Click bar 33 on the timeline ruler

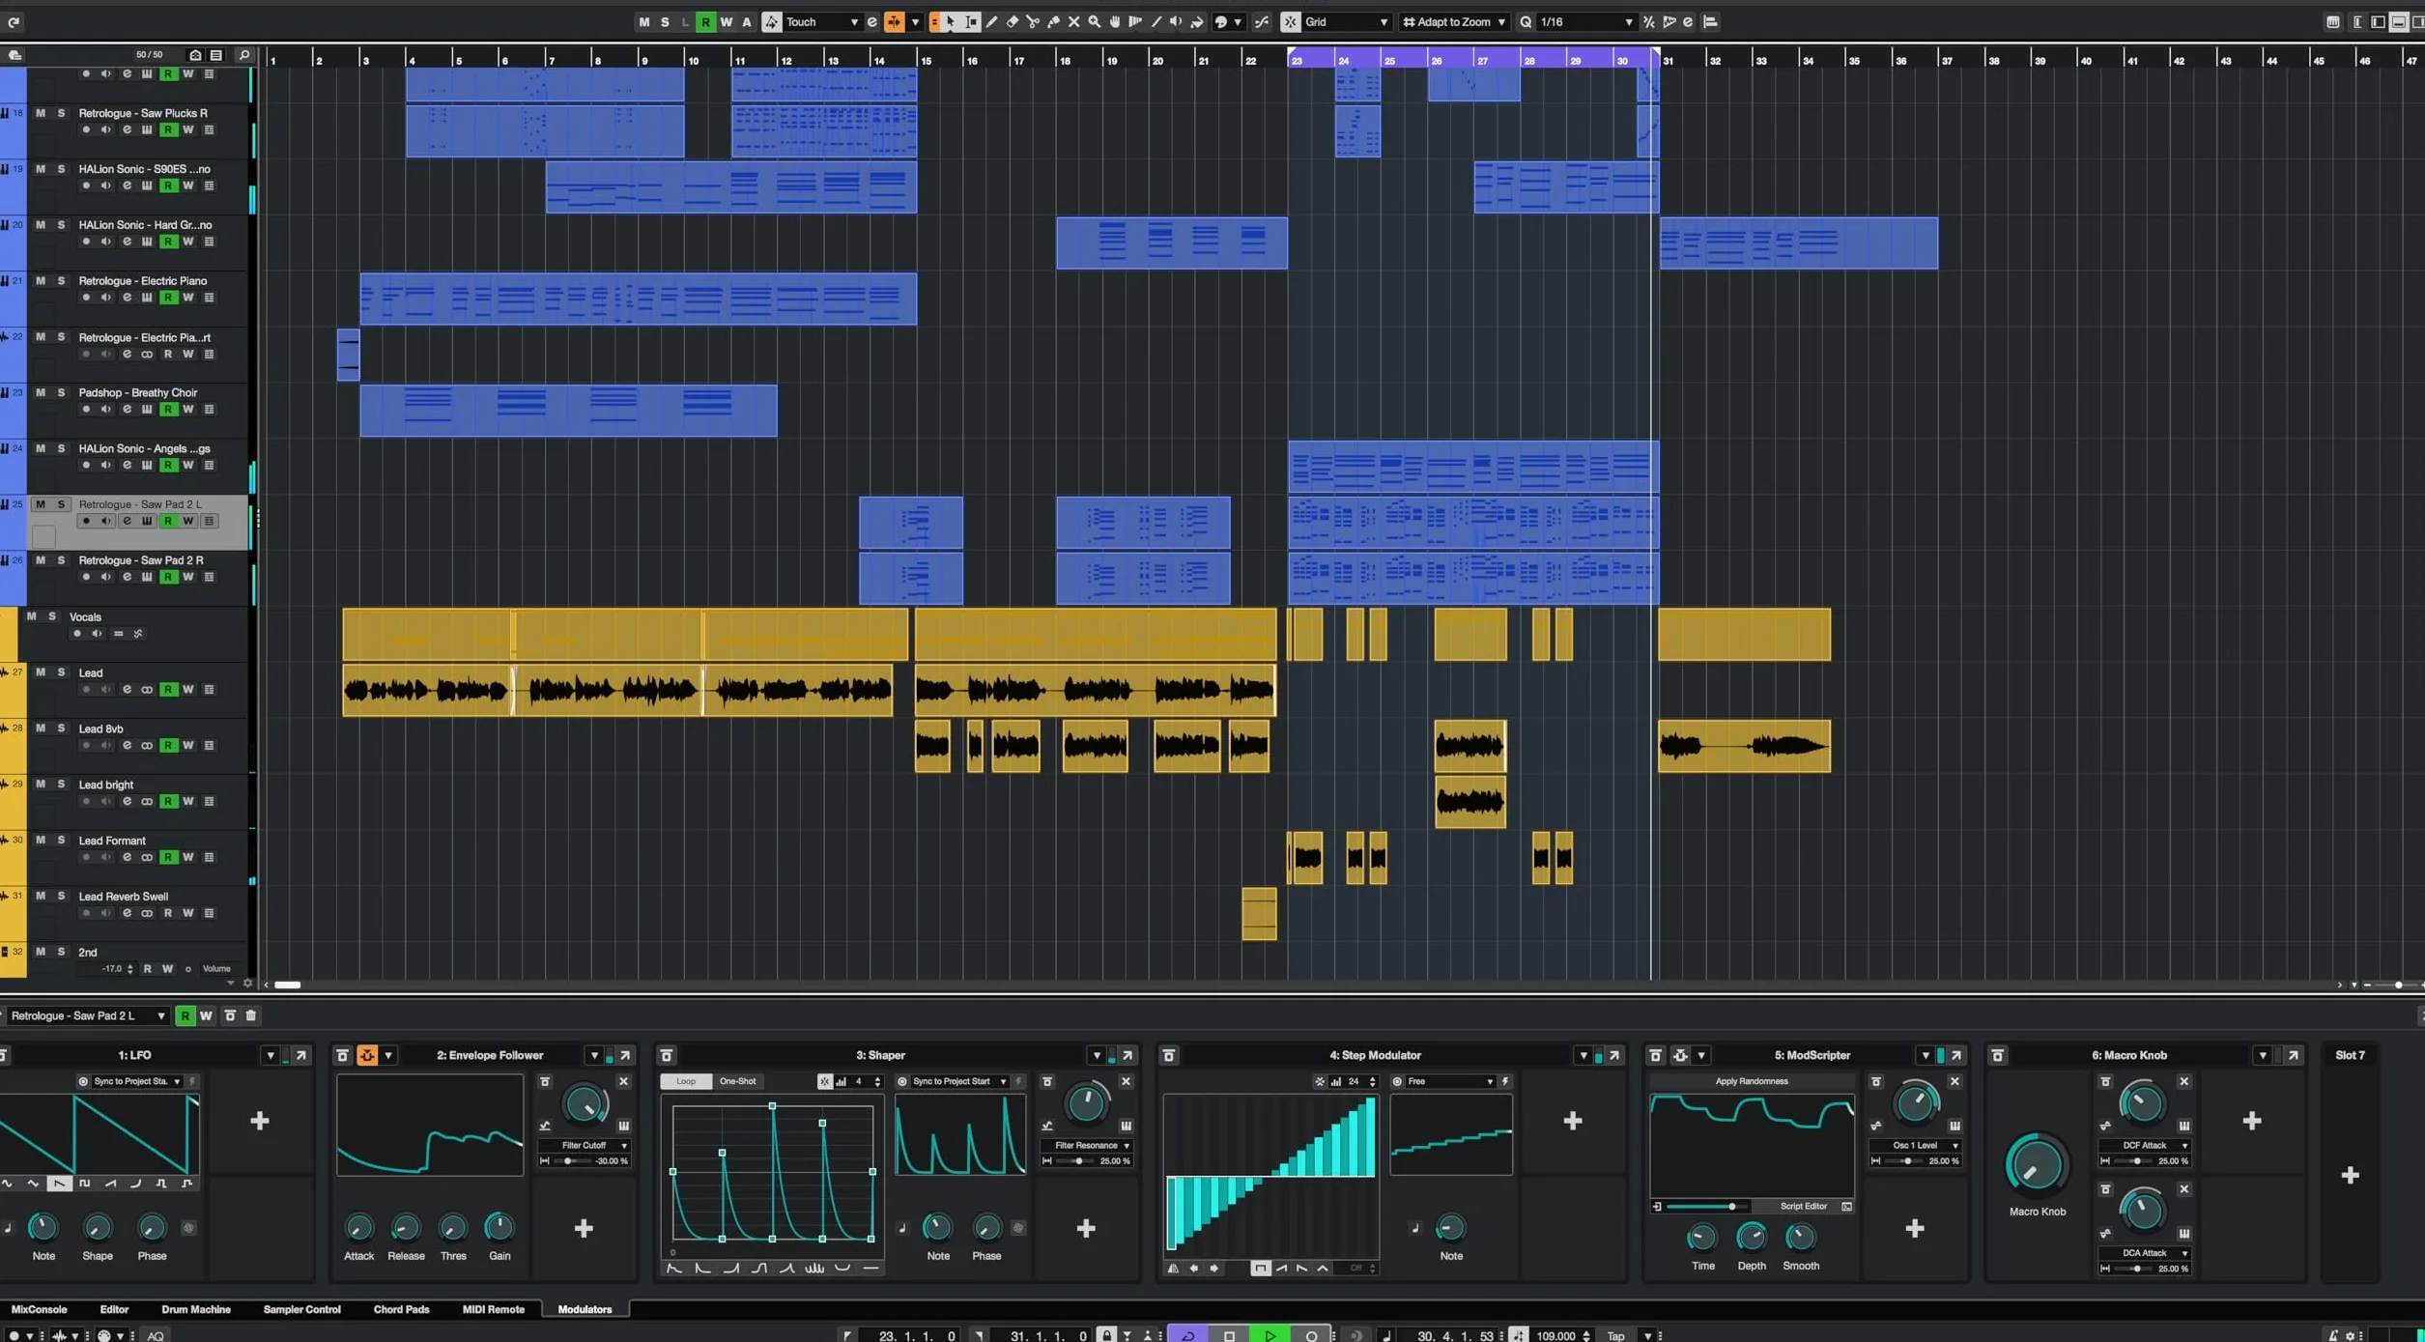click(1761, 60)
